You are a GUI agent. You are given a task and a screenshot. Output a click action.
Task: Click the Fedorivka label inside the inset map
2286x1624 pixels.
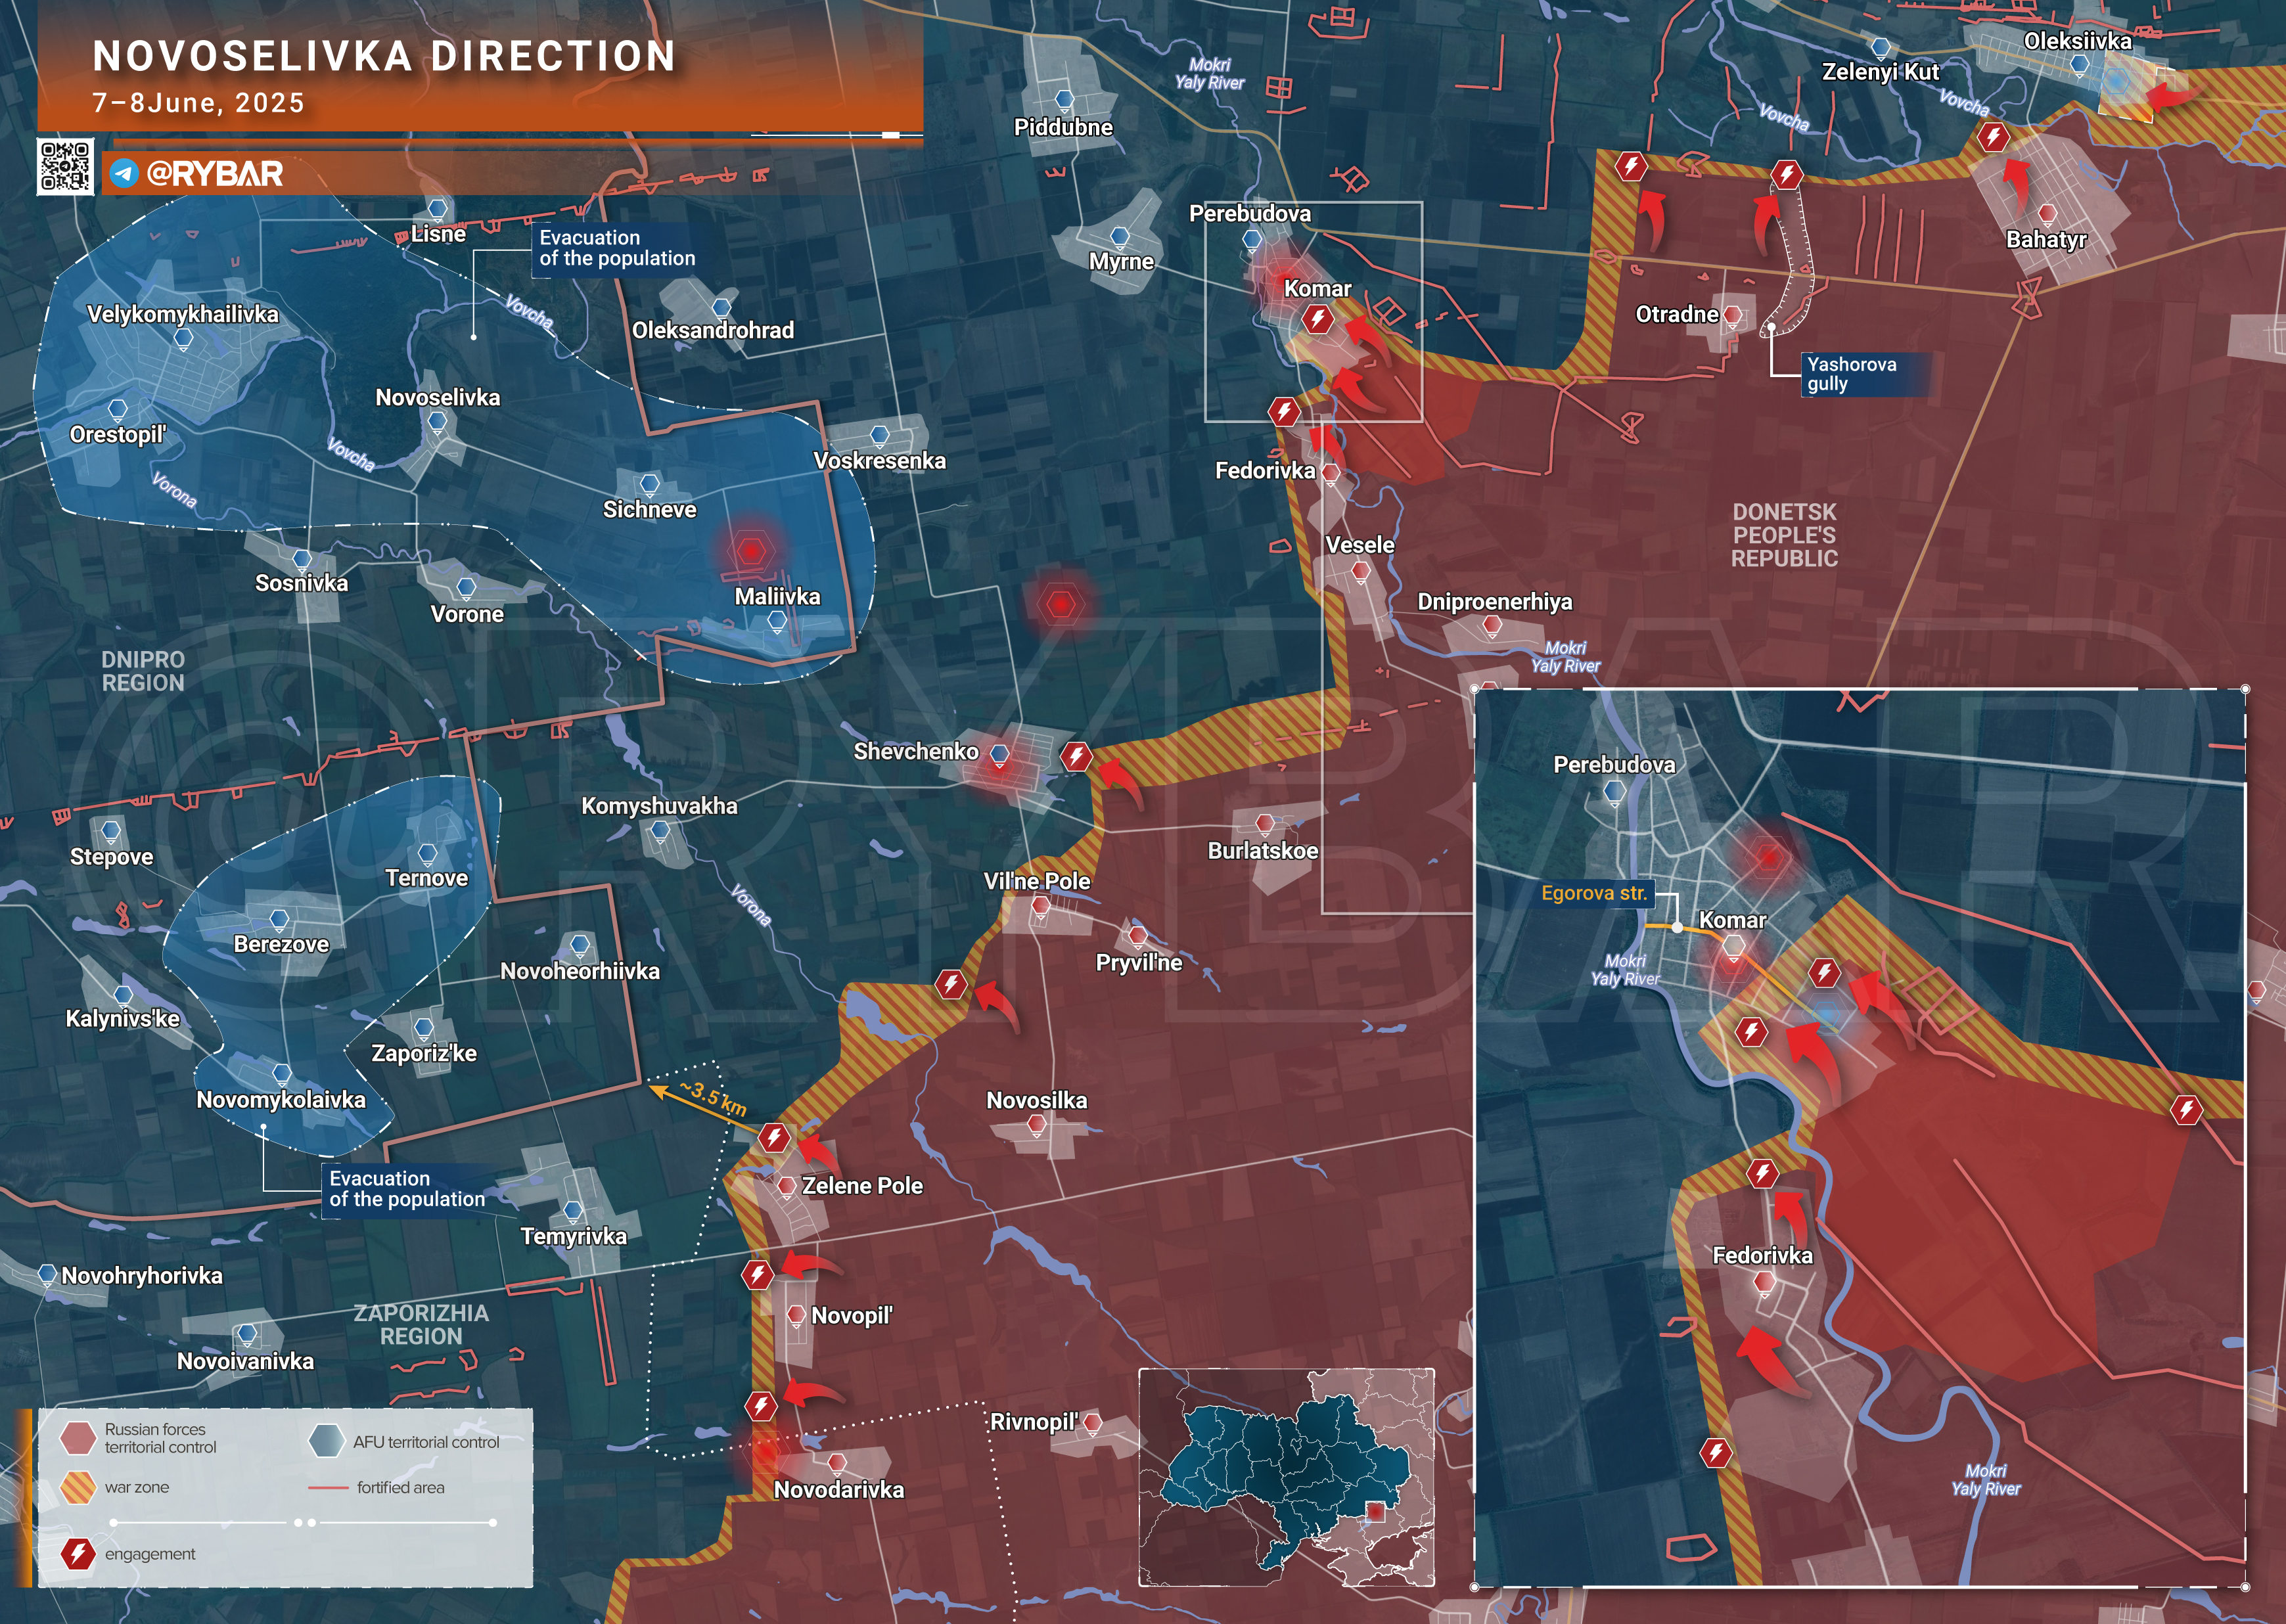(x=1762, y=1255)
